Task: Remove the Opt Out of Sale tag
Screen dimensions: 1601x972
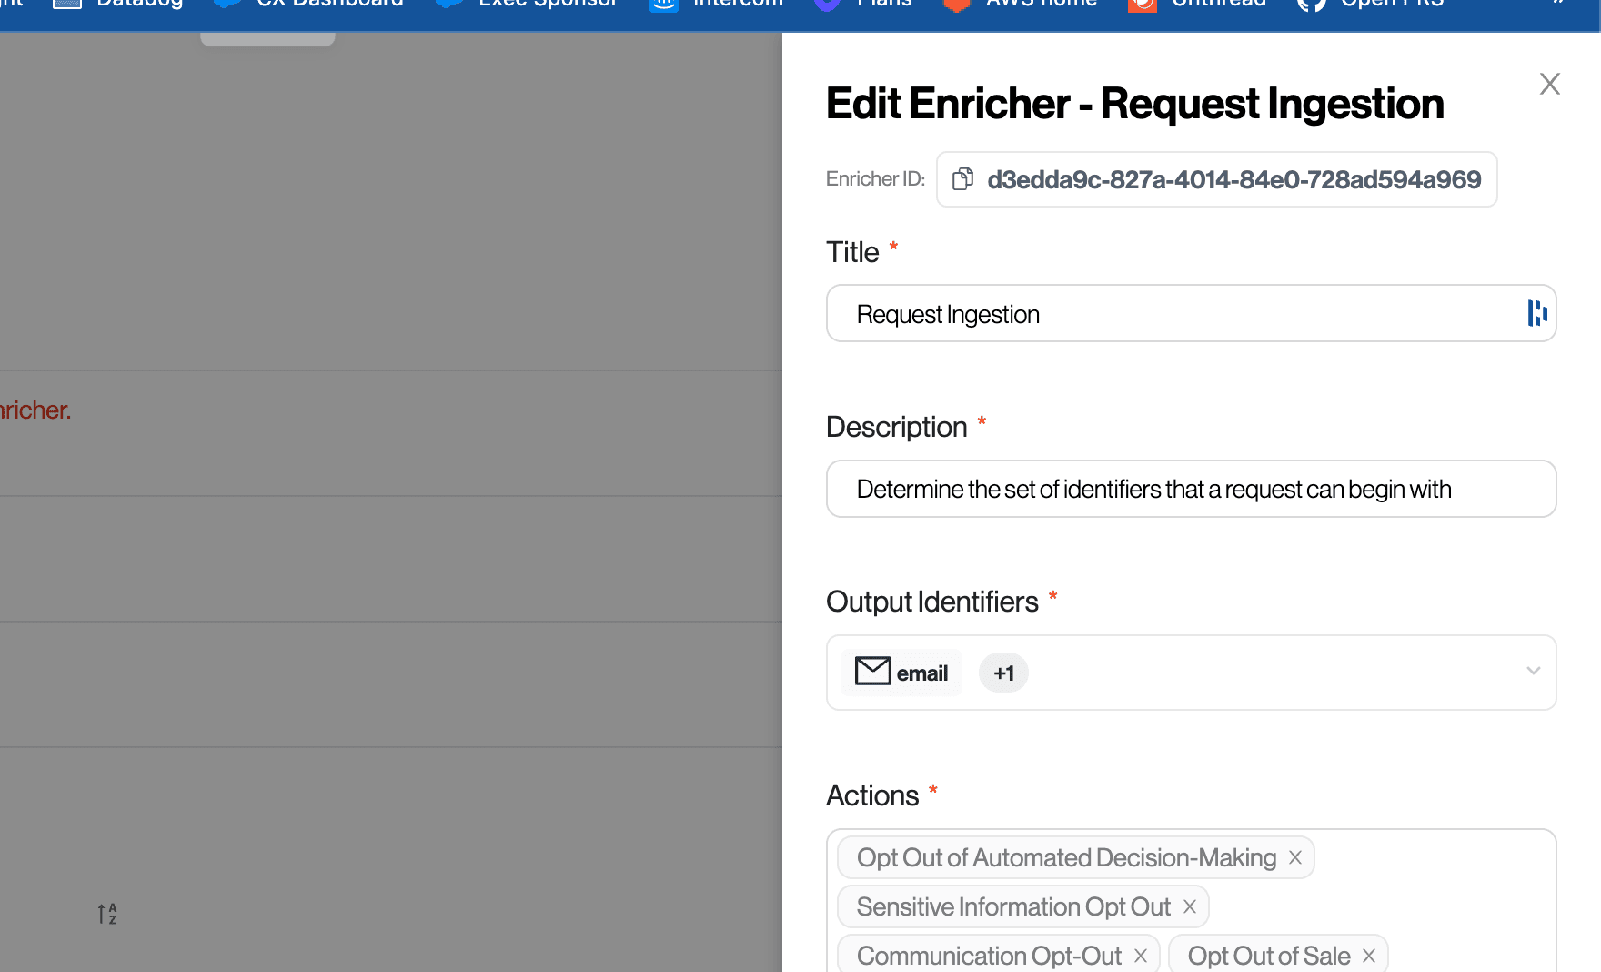Action: point(1368,956)
